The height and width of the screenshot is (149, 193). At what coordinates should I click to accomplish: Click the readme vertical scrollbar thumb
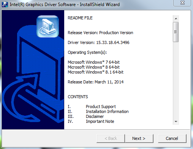(x=176, y=32)
